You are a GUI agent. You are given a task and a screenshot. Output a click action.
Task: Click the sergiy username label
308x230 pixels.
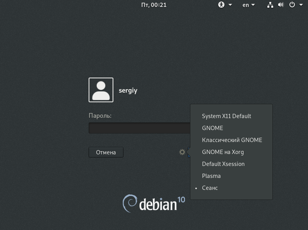coord(128,91)
